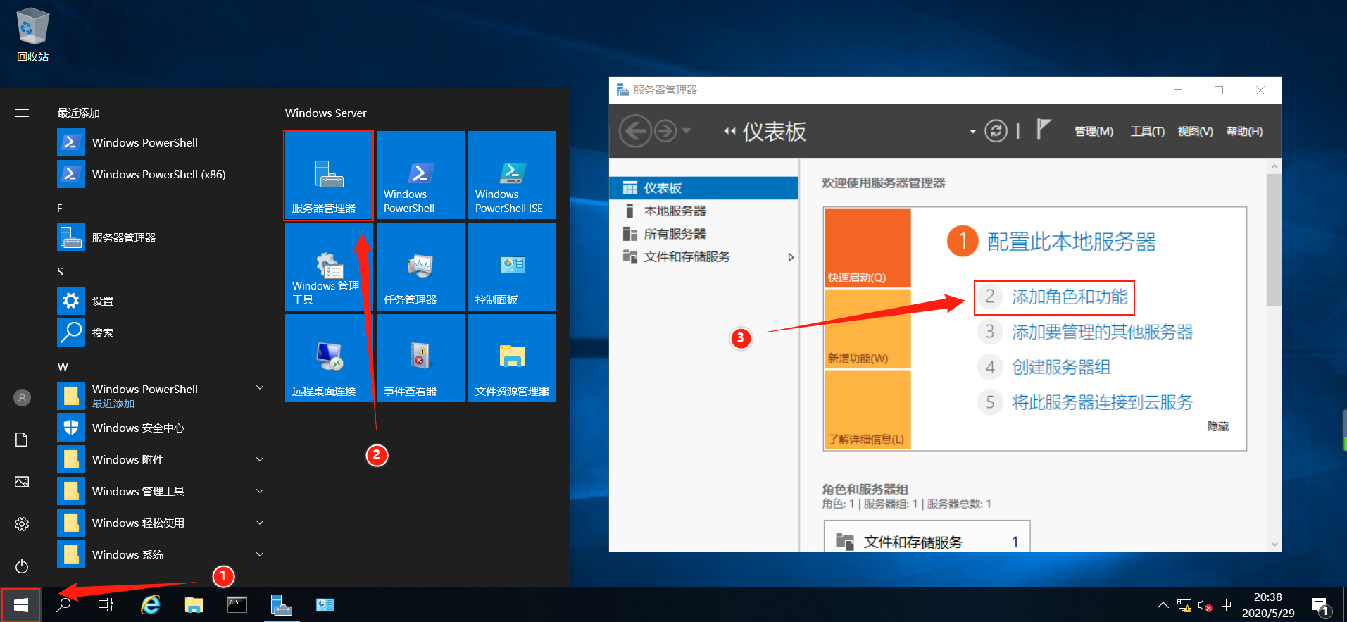Click the Start menu hamburger expand icon
Viewport: 1347px width, 622px height.
click(22, 113)
